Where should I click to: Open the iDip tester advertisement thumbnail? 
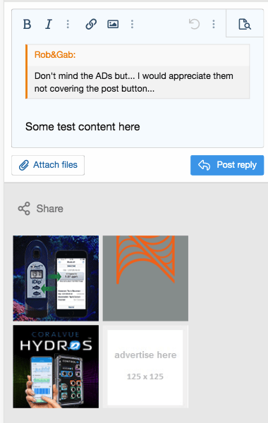[x=56, y=278]
